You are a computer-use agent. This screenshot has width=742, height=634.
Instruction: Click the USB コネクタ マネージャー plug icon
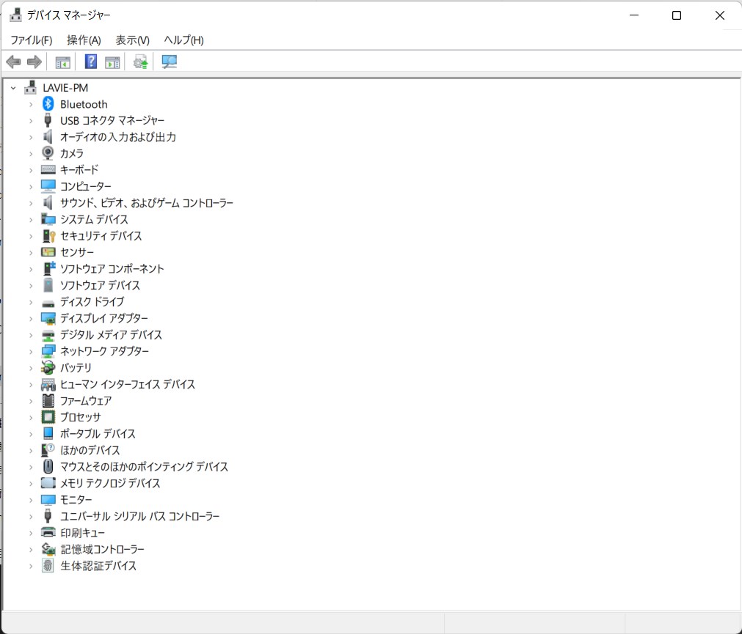(x=48, y=120)
